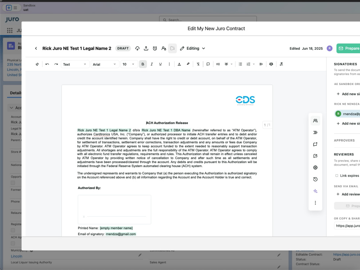
Task: Click Add reviewer button
Action: pos(348,194)
